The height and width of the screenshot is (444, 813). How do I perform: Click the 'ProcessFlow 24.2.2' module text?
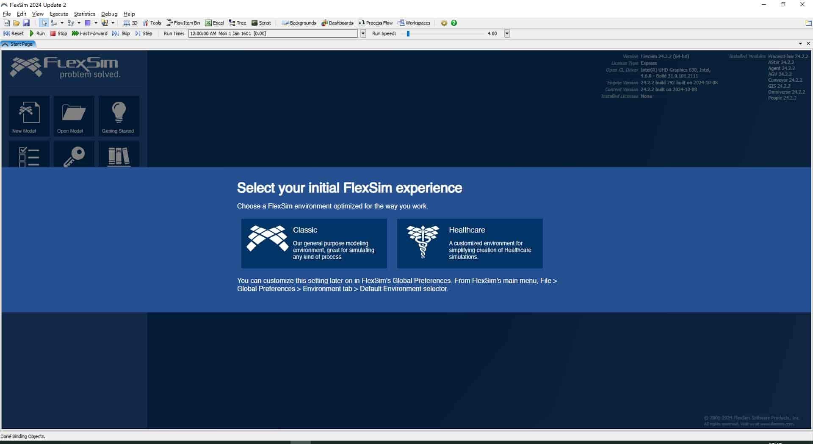pos(788,56)
